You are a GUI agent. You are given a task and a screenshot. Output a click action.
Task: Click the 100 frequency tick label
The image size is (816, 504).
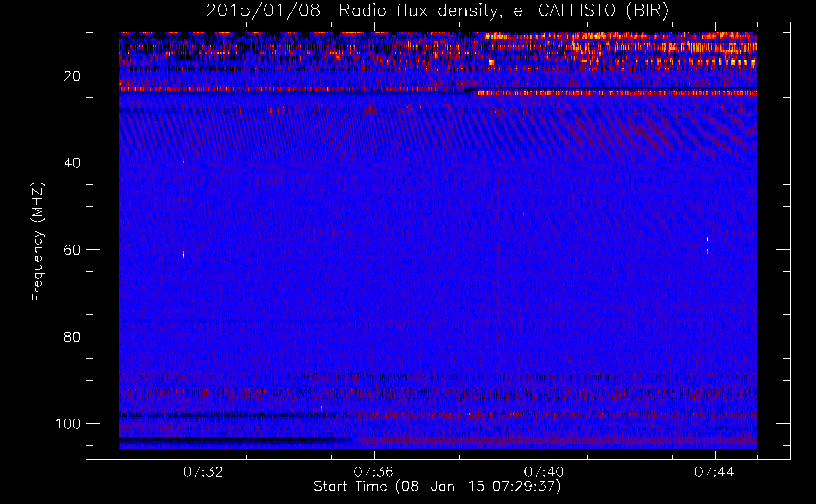(68, 424)
